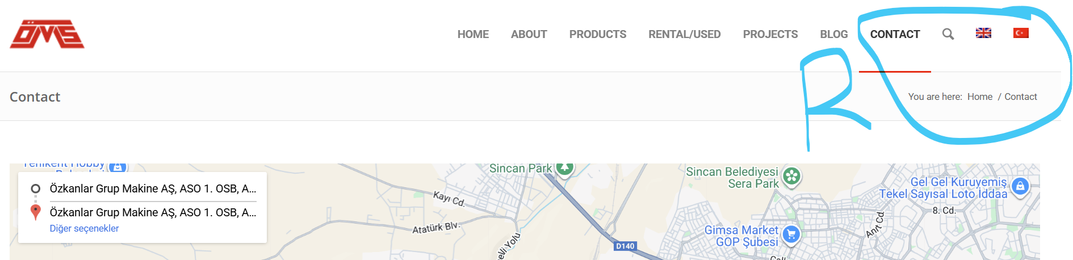Click the origin circle icon in directions box
This screenshot has height=260, width=1073.
[x=35, y=188]
